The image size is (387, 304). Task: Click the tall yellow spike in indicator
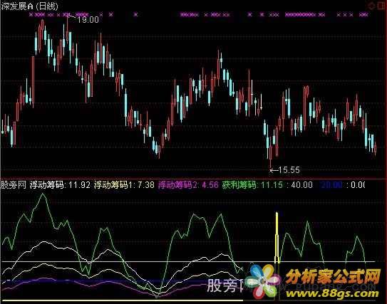click(x=277, y=236)
